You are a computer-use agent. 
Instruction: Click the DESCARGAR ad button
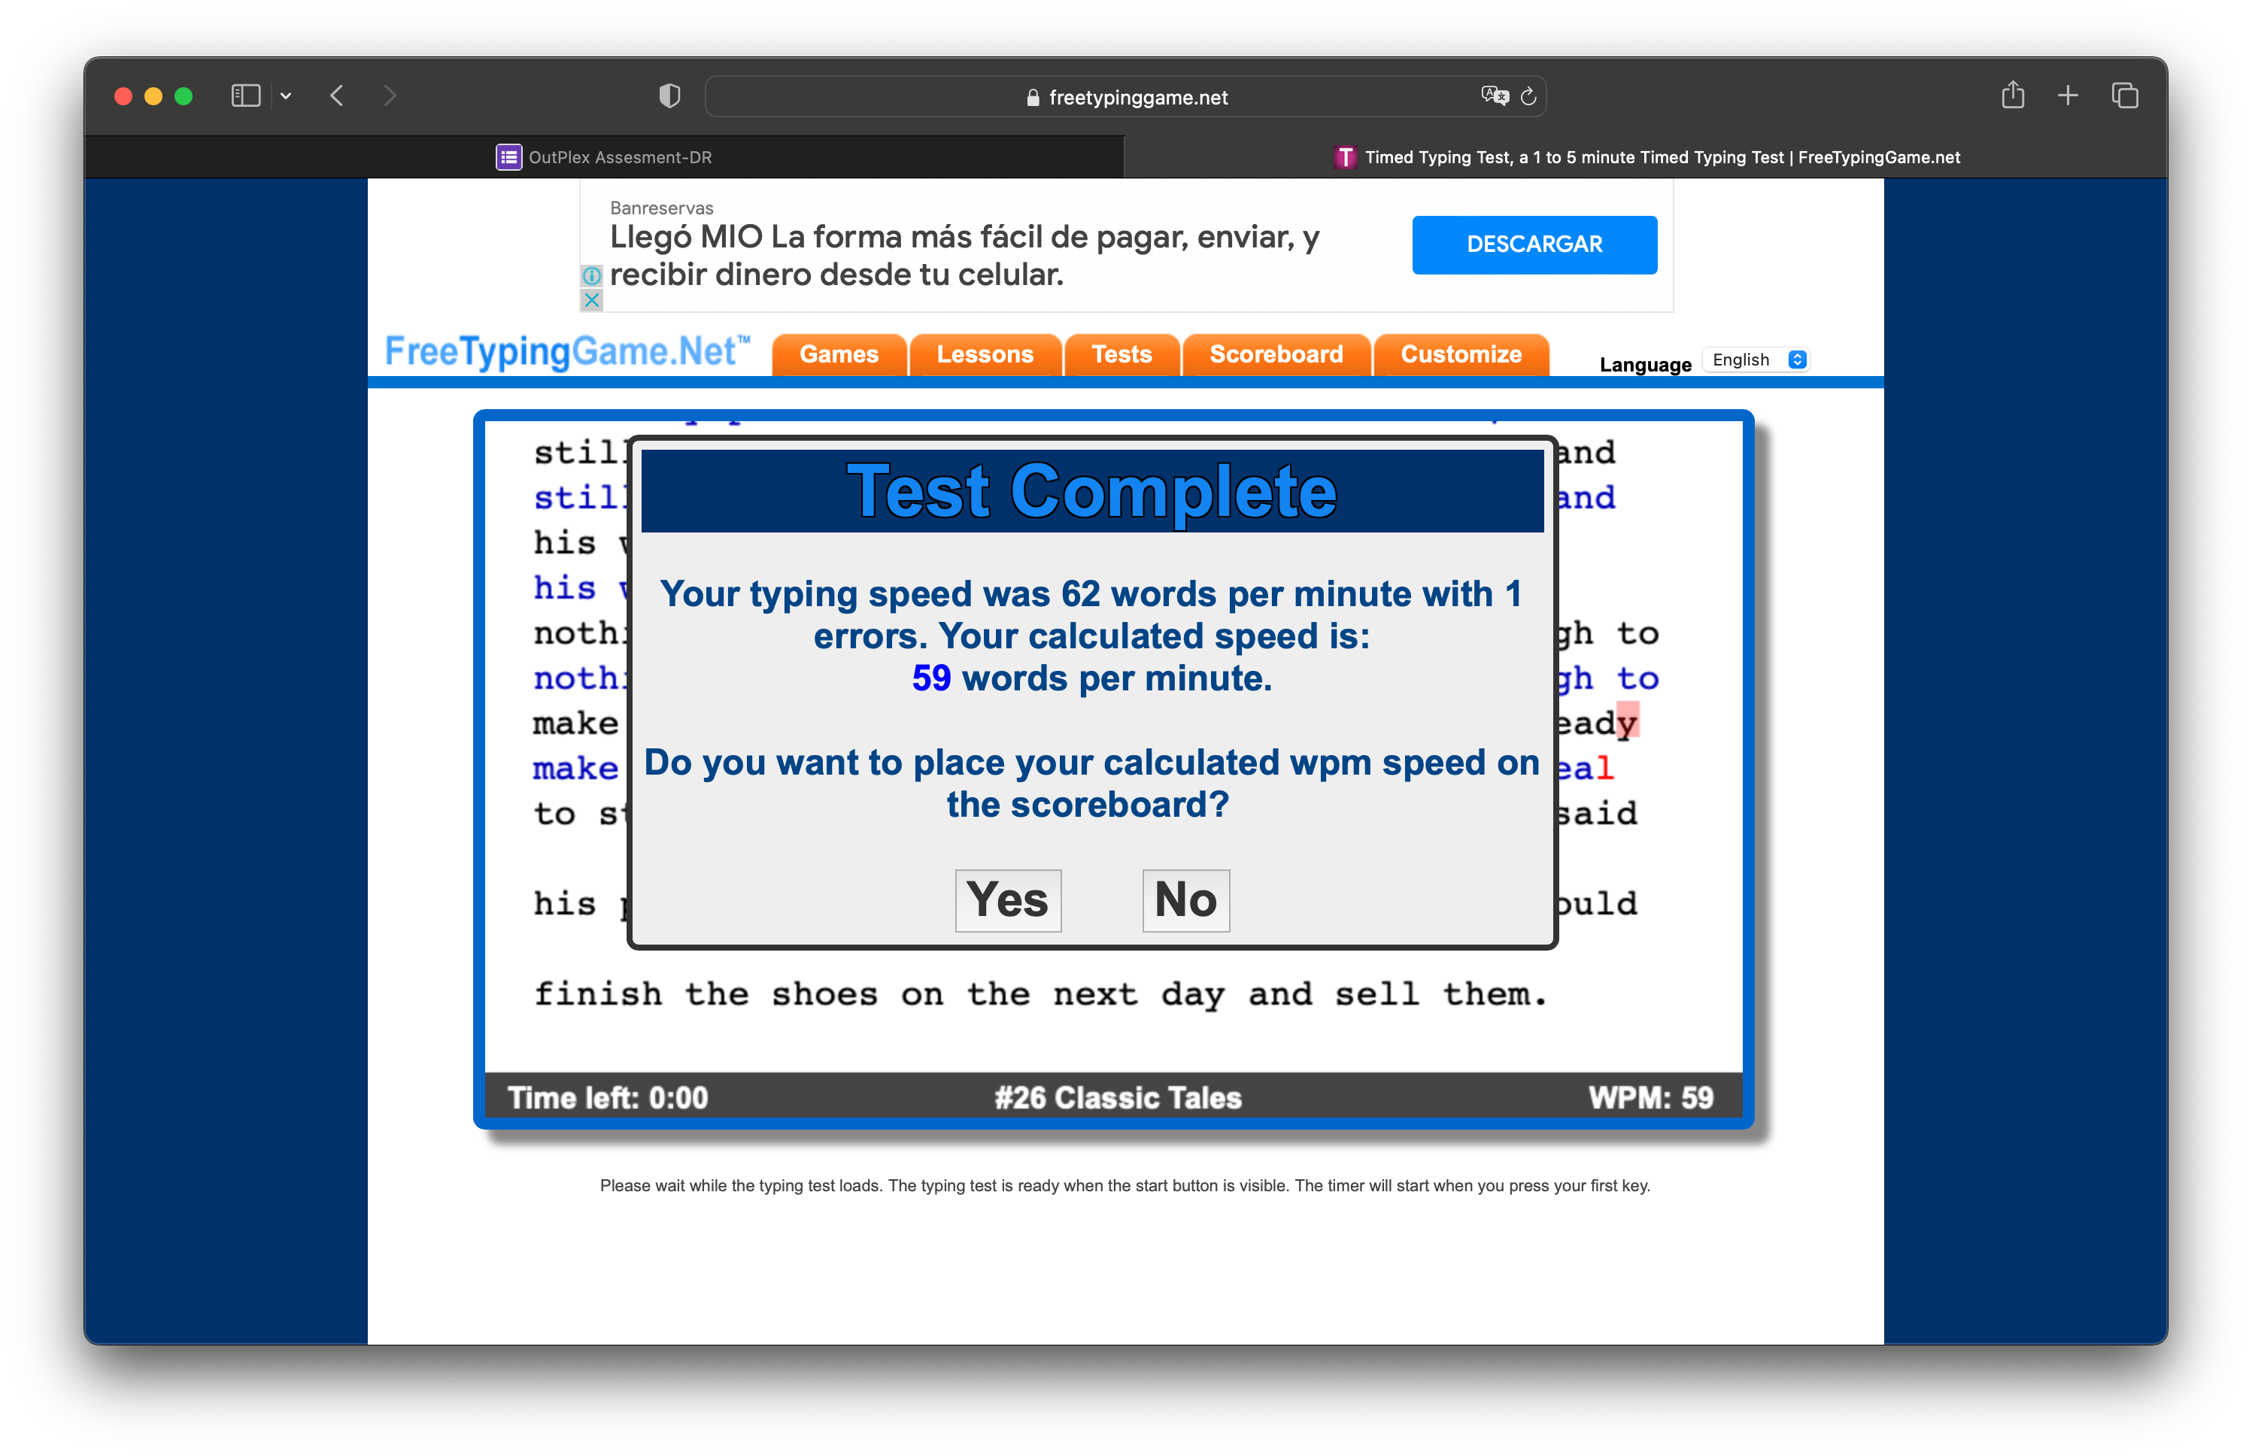[1534, 245]
